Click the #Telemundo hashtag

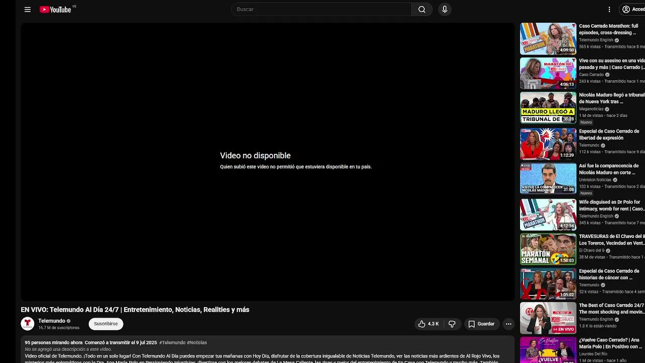click(x=172, y=342)
